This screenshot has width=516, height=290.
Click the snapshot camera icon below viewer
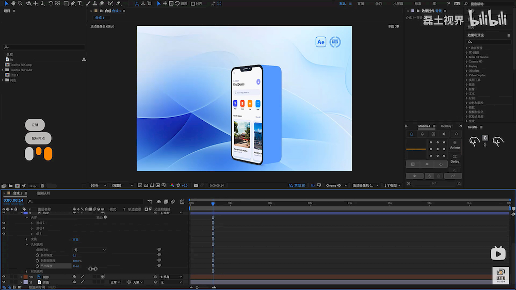coord(196,185)
